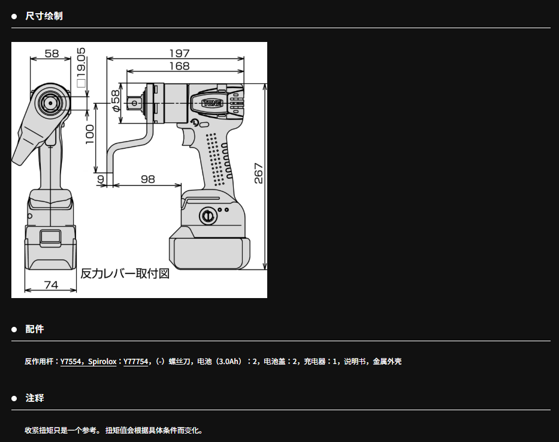Image resolution: width=559 pixels, height=442 pixels.
Task: Click the 267 height dimension label
Action: point(259,173)
